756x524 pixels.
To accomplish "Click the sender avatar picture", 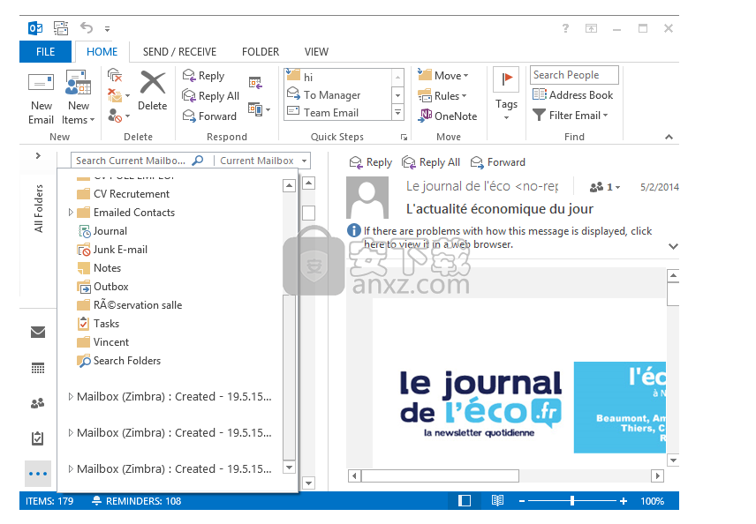I will pos(367,198).
